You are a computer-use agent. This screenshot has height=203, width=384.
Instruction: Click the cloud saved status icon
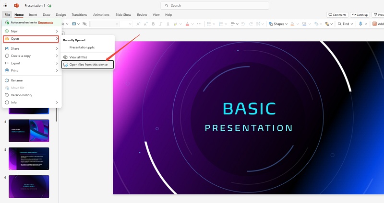pos(49,5)
